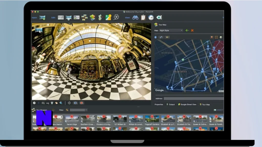
Task: Toggle the globe map type button
Action: [221, 37]
